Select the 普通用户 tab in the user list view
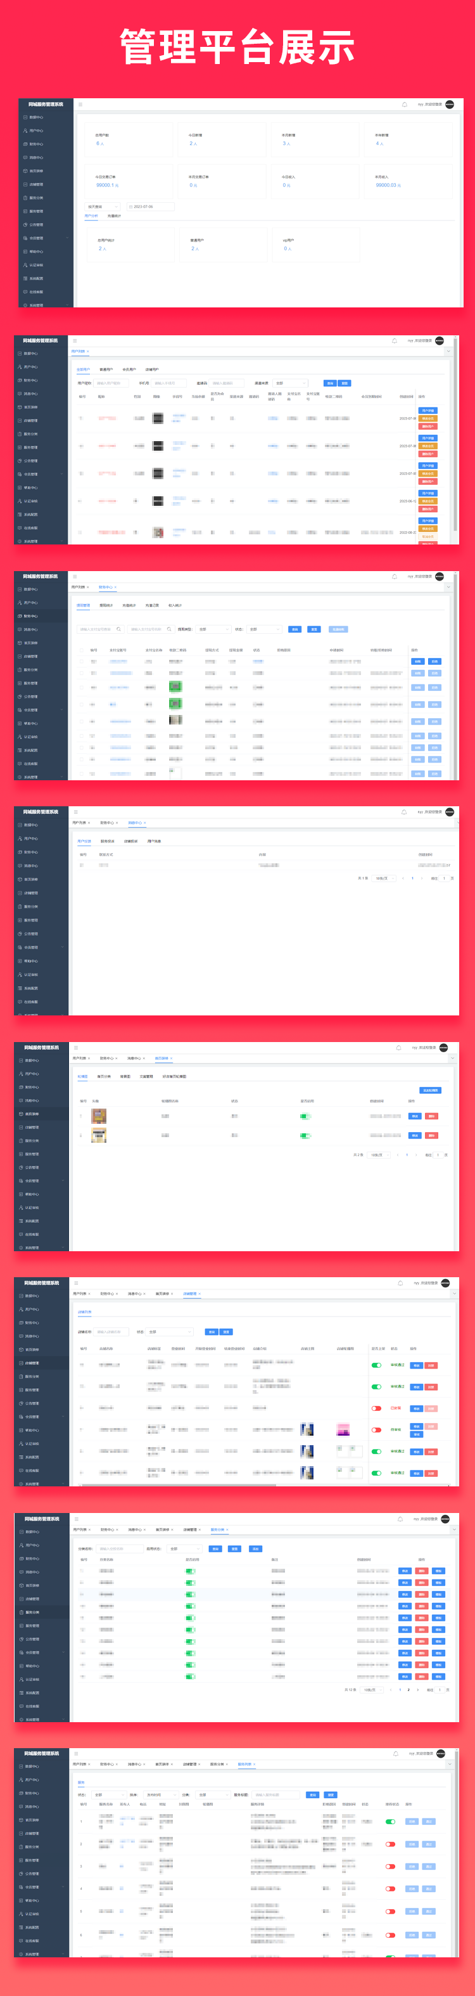 pos(106,370)
